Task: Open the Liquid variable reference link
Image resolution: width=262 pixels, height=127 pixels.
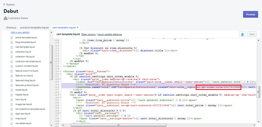Action: (x=110, y=34)
